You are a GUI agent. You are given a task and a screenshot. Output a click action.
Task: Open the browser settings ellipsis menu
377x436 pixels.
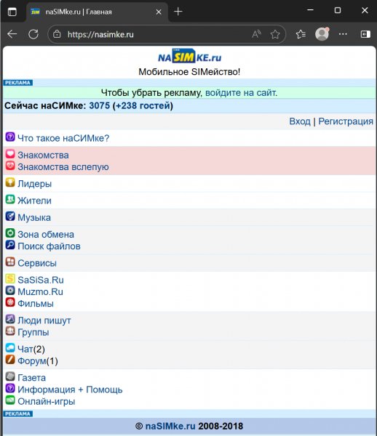(x=343, y=34)
